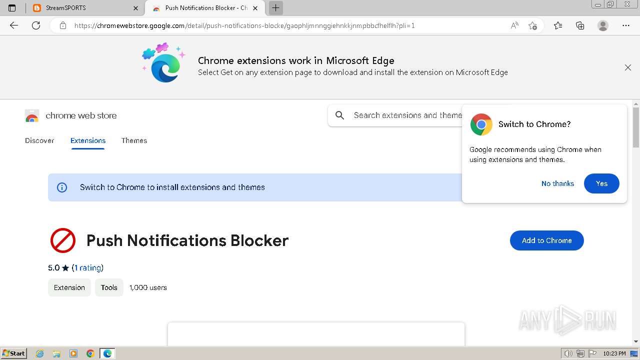This screenshot has height=360, width=640.
Task: Open the Themes section
Action: [134, 140]
